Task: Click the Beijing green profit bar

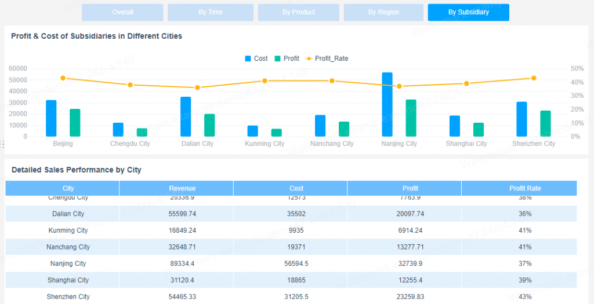Action: click(75, 123)
